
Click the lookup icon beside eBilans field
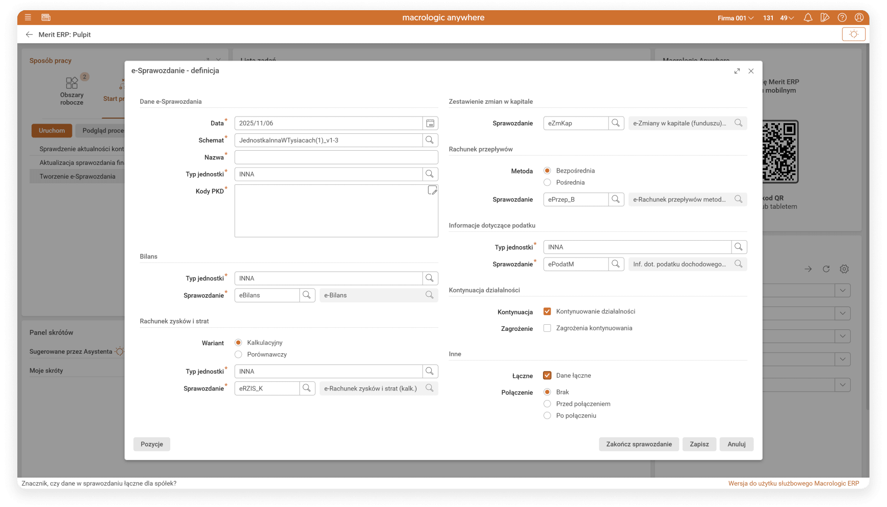[307, 295]
